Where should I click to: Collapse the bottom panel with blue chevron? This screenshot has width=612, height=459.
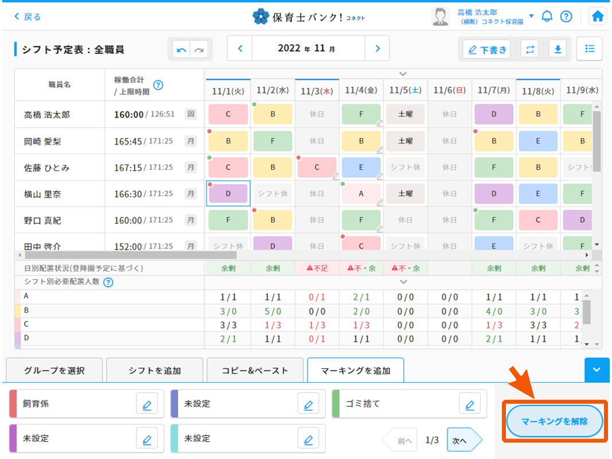point(597,370)
